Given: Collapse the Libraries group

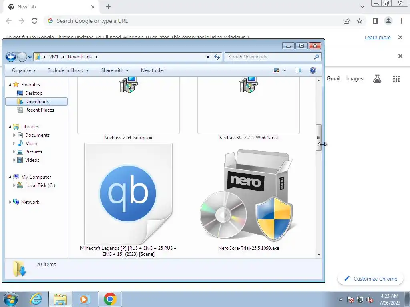Looking at the screenshot, I should tap(10, 127).
